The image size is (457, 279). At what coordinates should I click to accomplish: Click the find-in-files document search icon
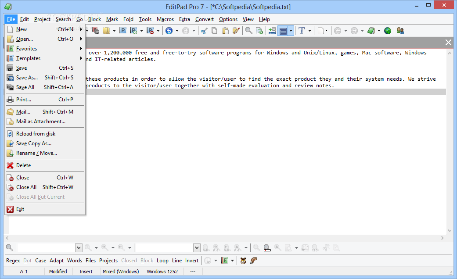(x=259, y=31)
